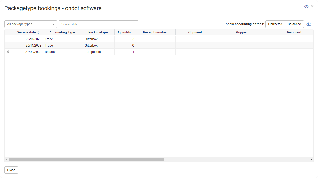The height and width of the screenshot is (178, 318).
Task: Click the Shipper column header
Action: click(241, 32)
